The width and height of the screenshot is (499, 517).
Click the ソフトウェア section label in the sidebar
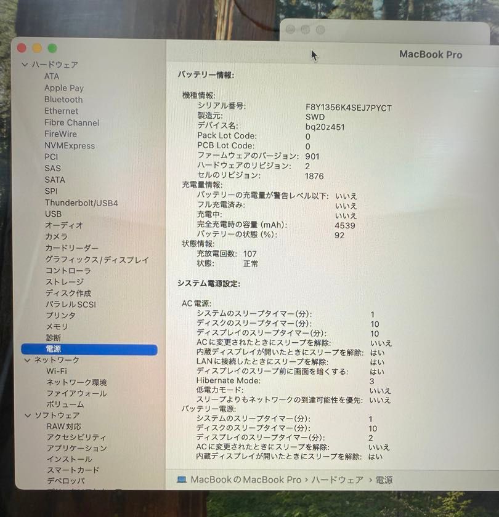click(x=57, y=415)
